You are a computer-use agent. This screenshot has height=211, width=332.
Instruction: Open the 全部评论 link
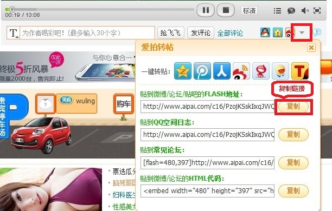coord(230,33)
